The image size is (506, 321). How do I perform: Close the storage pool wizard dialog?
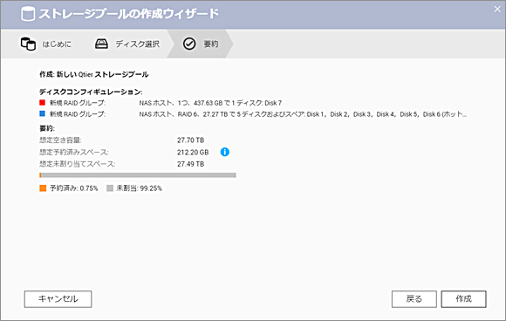coord(497,10)
